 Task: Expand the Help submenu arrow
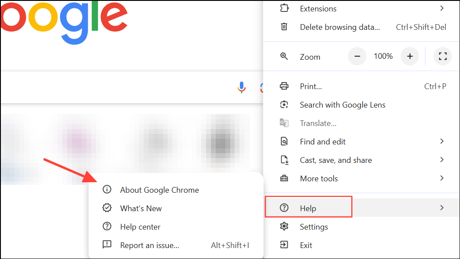442,208
